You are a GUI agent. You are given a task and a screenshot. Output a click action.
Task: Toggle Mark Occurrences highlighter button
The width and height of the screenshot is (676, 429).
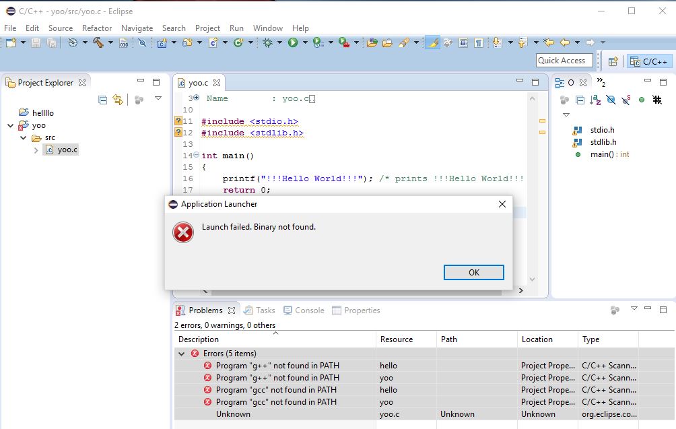[x=432, y=42]
